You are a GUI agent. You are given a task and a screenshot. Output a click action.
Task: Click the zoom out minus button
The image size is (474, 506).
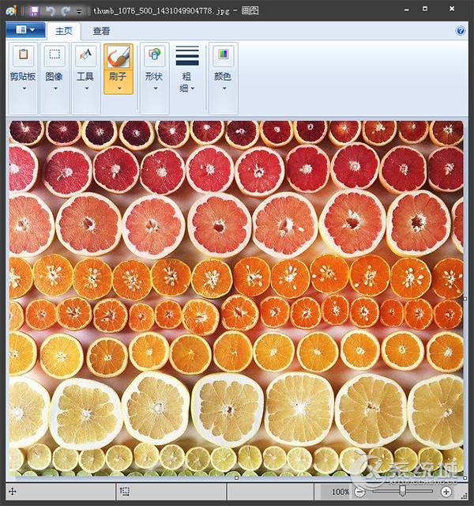click(x=359, y=492)
